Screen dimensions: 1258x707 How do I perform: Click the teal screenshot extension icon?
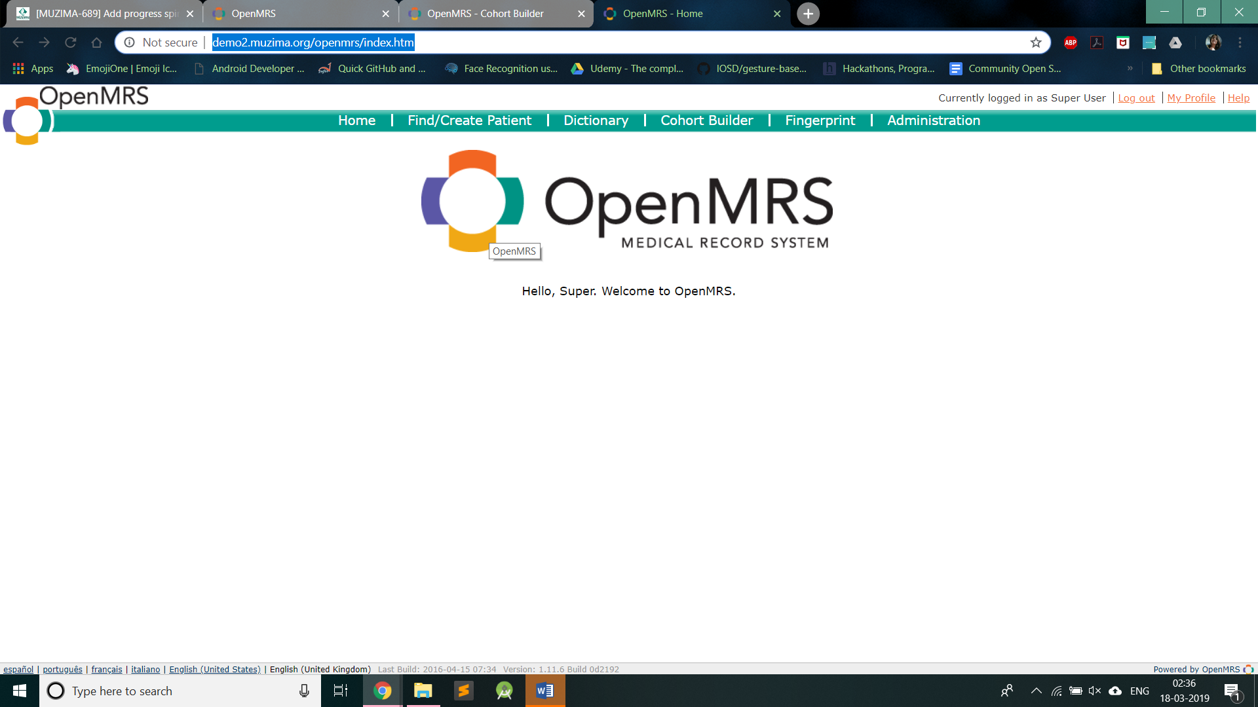point(1149,43)
